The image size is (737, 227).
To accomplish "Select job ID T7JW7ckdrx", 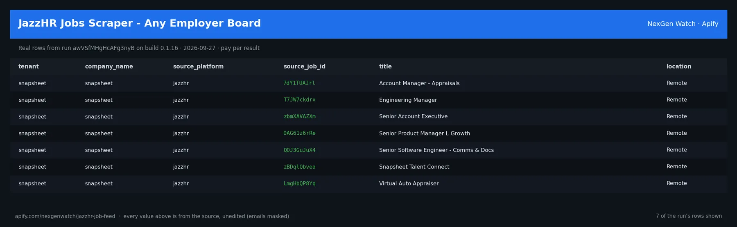I will point(299,100).
